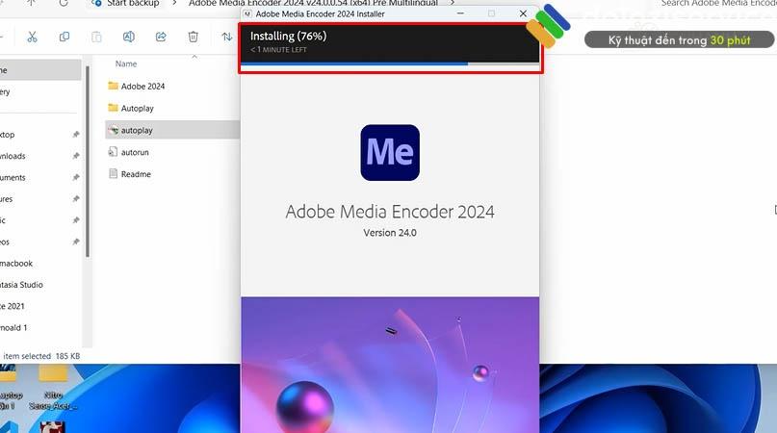Image resolution: width=777 pixels, height=433 pixels.
Task: Click pin icon beside Desktop in sidebar
Action: pyautogui.click(x=76, y=135)
